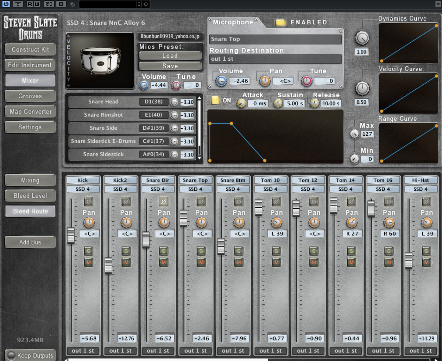Image resolution: width=442 pixels, height=361 pixels.
Task: Click the phase invert icon on Kick channel
Action: tap(88, 202)
